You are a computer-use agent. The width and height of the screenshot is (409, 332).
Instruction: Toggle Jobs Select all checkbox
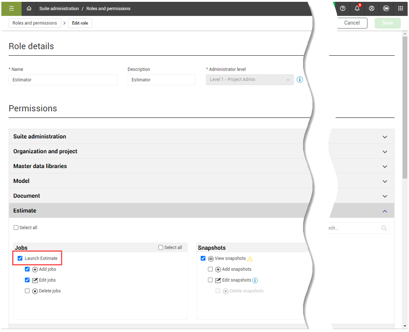point(161,248)
